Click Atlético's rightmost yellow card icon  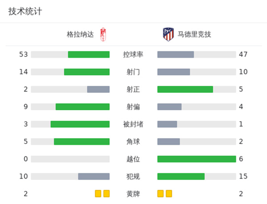[x=169, y=194]
